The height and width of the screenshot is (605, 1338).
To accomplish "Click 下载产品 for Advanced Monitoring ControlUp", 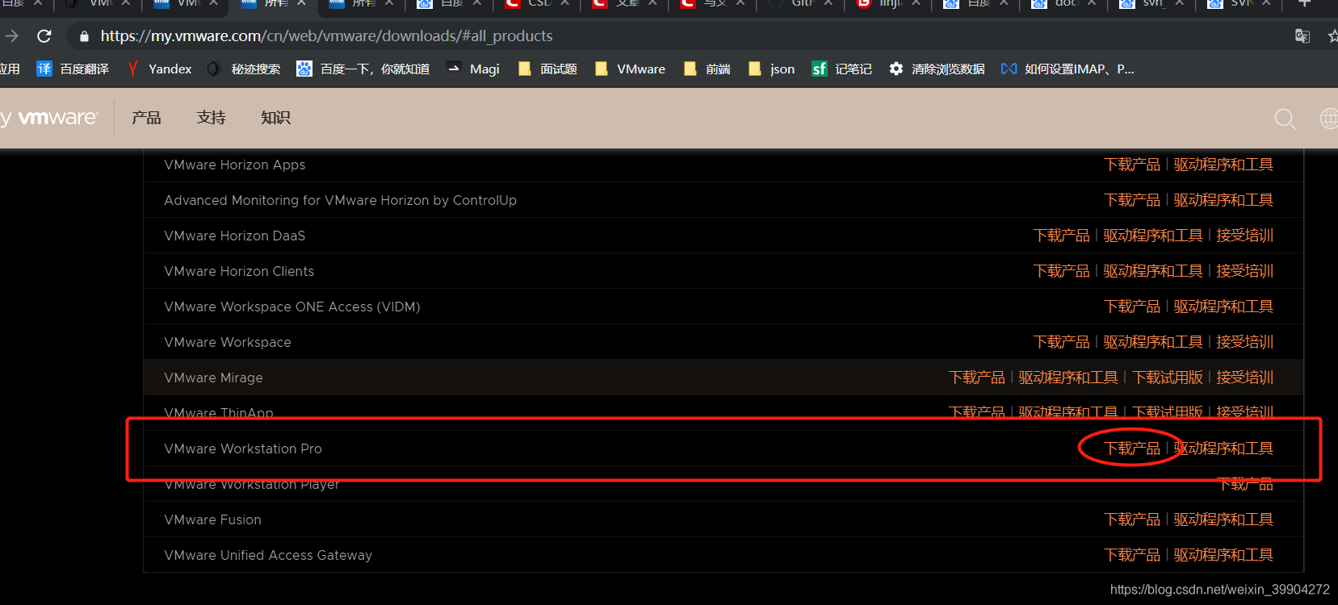I will [x=1132, y=200].
